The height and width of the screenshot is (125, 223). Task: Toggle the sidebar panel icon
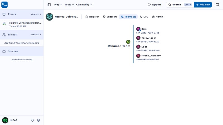point(49,5)
